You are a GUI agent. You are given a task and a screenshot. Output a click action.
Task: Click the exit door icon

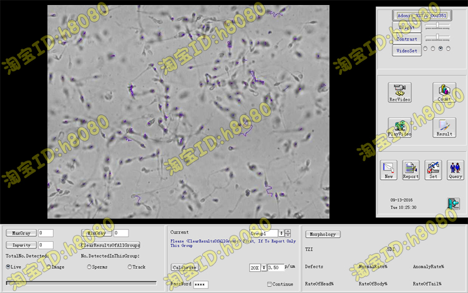[x=453, y=204]
